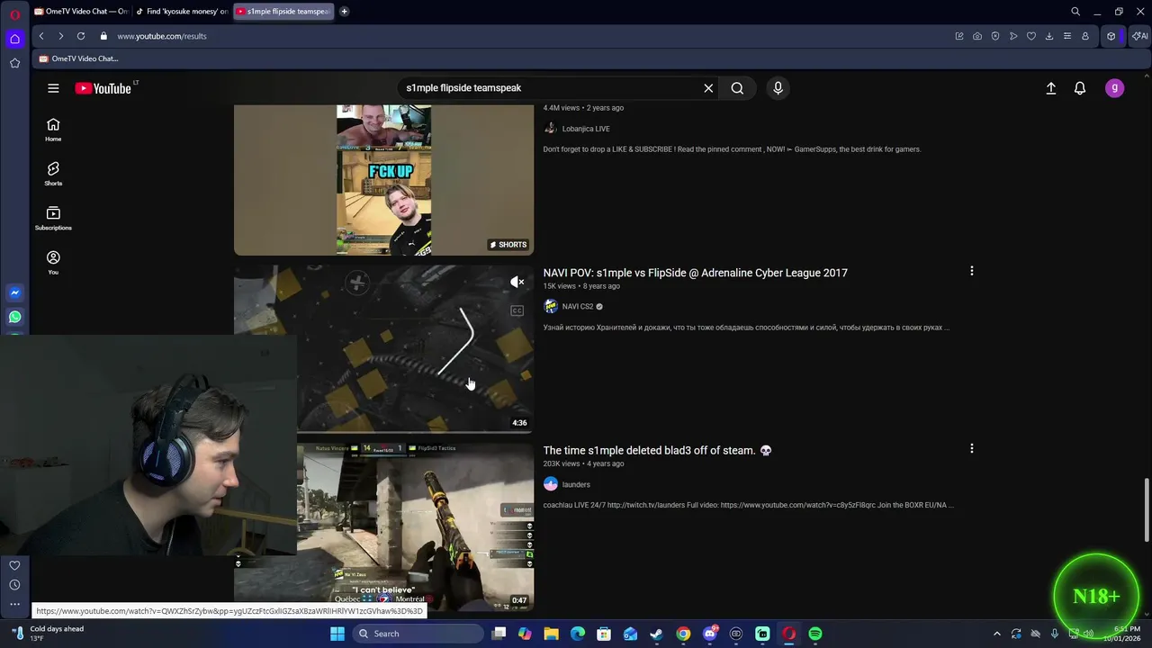Visit the launders channel
The width and height of the screenshot is (1152, 648).
coord(576,484)
